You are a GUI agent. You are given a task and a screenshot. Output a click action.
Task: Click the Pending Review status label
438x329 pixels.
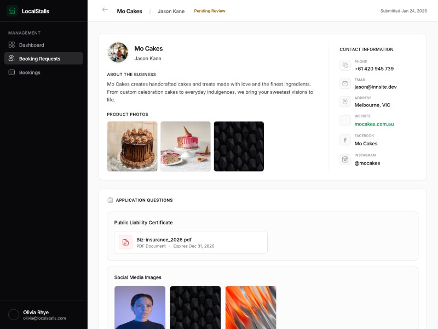click(210, 11)
